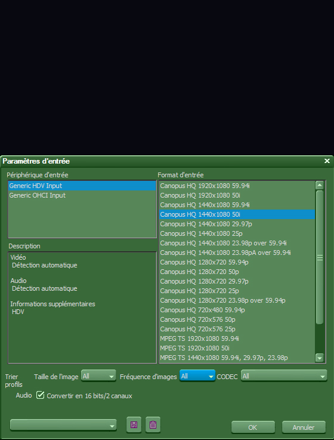This screenshot has height=440, width=334.
Task: Click the delete preset trash icon
Action: click(x=153, y=424)
